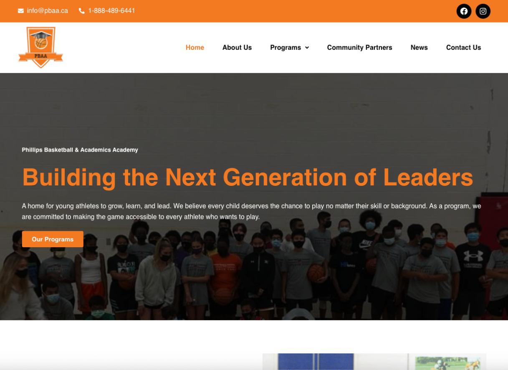Open the About Us page

(237, 48)
